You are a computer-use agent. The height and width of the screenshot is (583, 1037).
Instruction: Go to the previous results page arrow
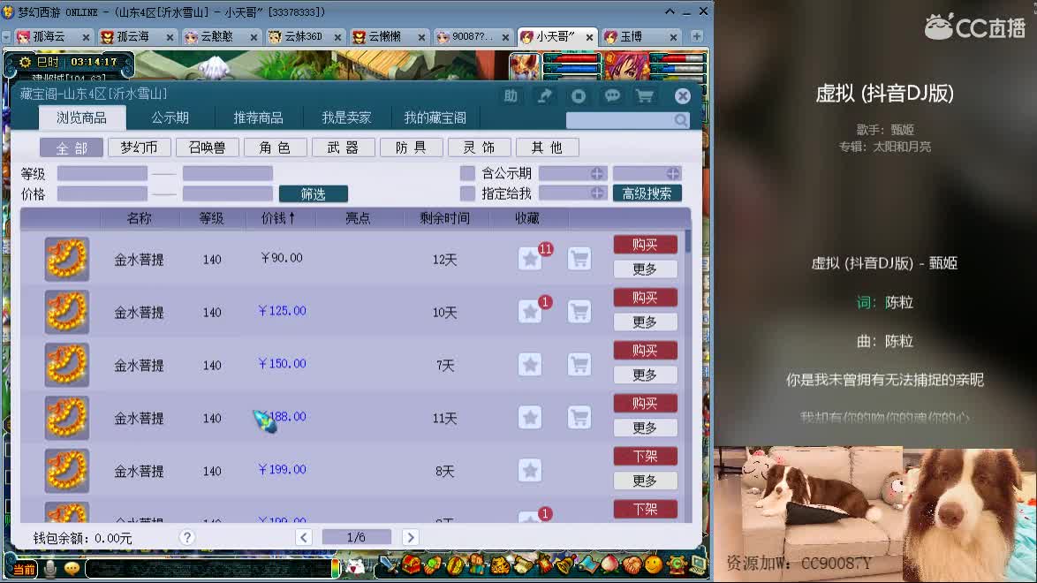click(304, 537)
